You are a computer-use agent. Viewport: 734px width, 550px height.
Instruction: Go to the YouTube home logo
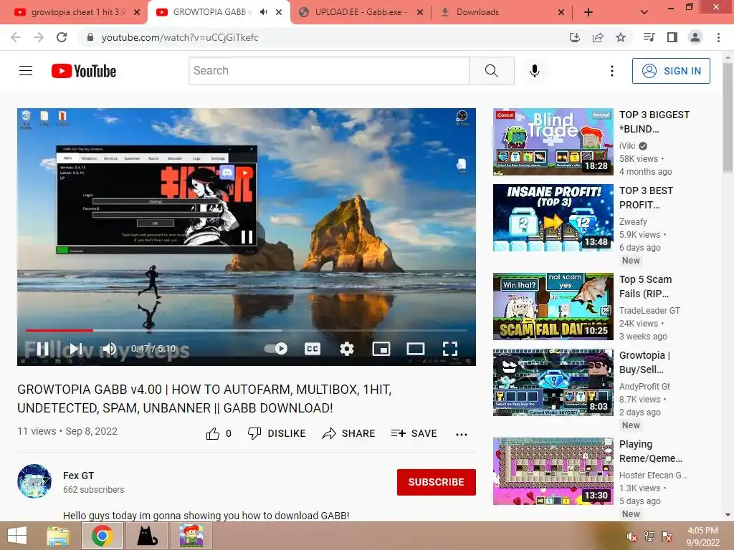84,71
